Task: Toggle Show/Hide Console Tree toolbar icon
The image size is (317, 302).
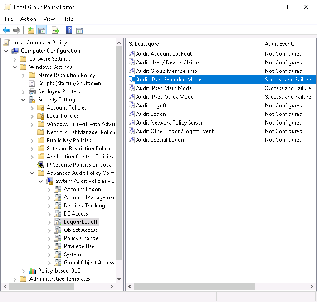Action: click(42, 30)
